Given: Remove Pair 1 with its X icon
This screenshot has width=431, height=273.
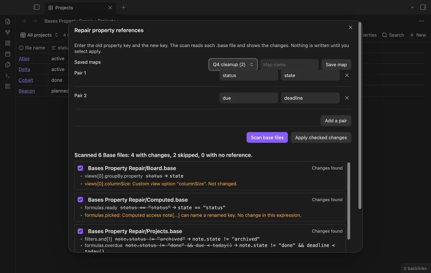Looking at the screenshot, I should tap(347, 75).
